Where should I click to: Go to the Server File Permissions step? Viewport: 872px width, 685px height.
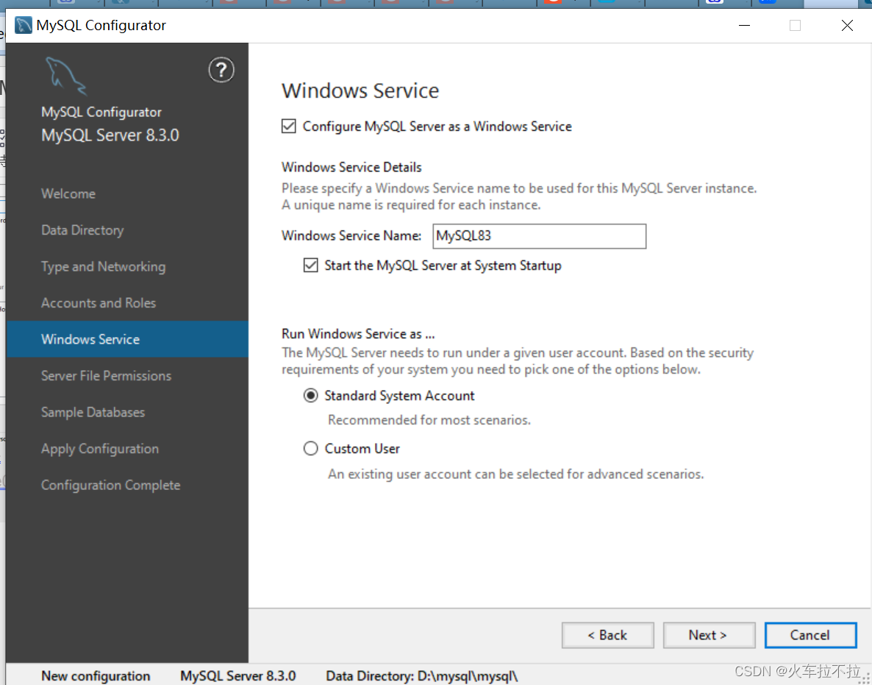point(127,375)
